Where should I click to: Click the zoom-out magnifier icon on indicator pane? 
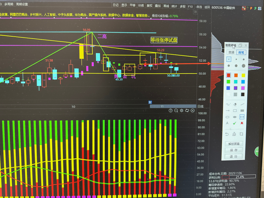pyautogui.click(x=176, y=110)
